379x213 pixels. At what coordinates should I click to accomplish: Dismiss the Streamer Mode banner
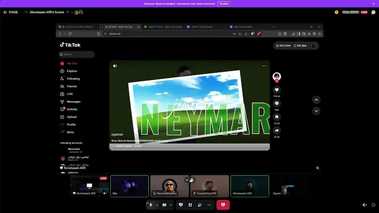coord(374,4)
